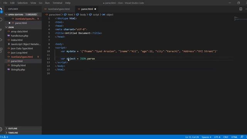Open the Terminal menu
The height and width of the screenshot is (139, 247).
[x=58, y=3]
